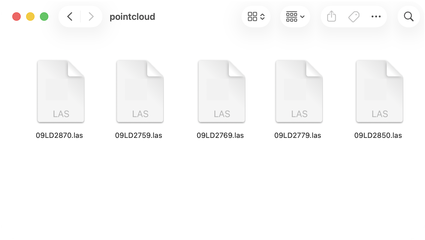Screen dimensions: 425x240
Task: Select the 09LD2850.las file icon
Action: coord(380,91)
